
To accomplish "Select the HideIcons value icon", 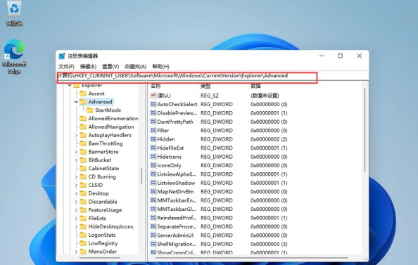I will pos(153,157).
